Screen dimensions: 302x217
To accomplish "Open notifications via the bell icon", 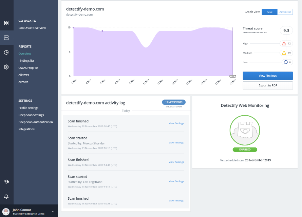I will point(6,197).
